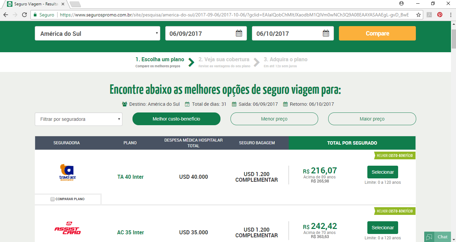456x242 pixels.
Task: Open the Filtrar por seguradora dropdown
Action: (79, 119)
